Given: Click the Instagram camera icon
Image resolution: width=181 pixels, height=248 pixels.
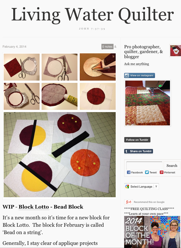Looking at the screenshot, I should point(127,75).
